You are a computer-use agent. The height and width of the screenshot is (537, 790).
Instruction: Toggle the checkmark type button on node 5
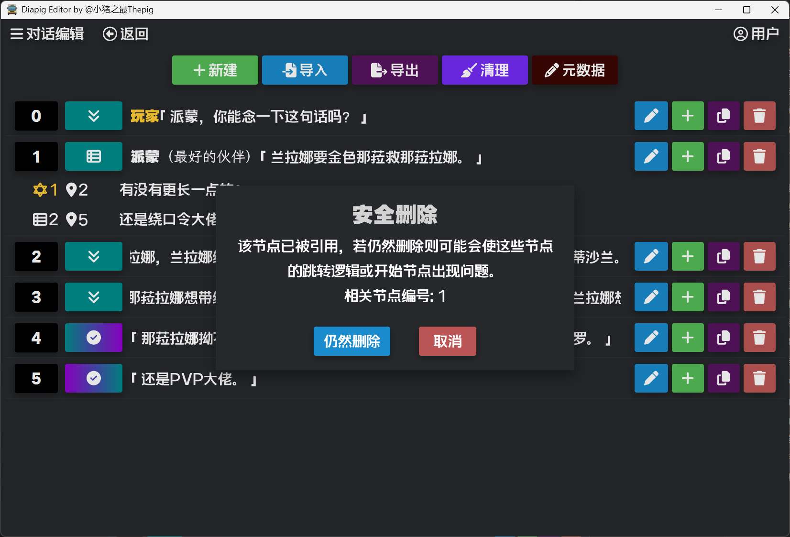(x=94, y=378)
